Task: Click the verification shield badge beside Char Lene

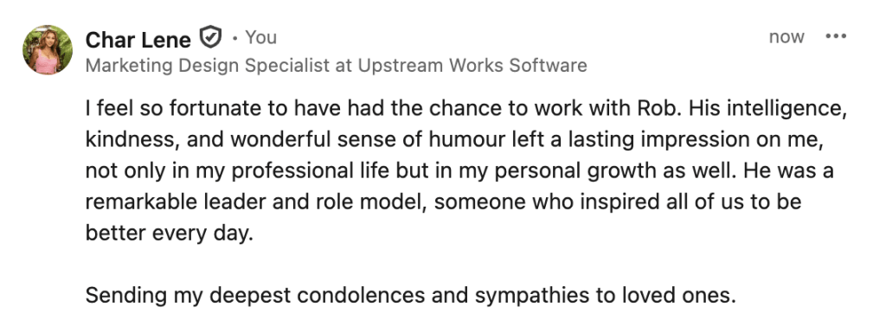Action: point(210,37)
